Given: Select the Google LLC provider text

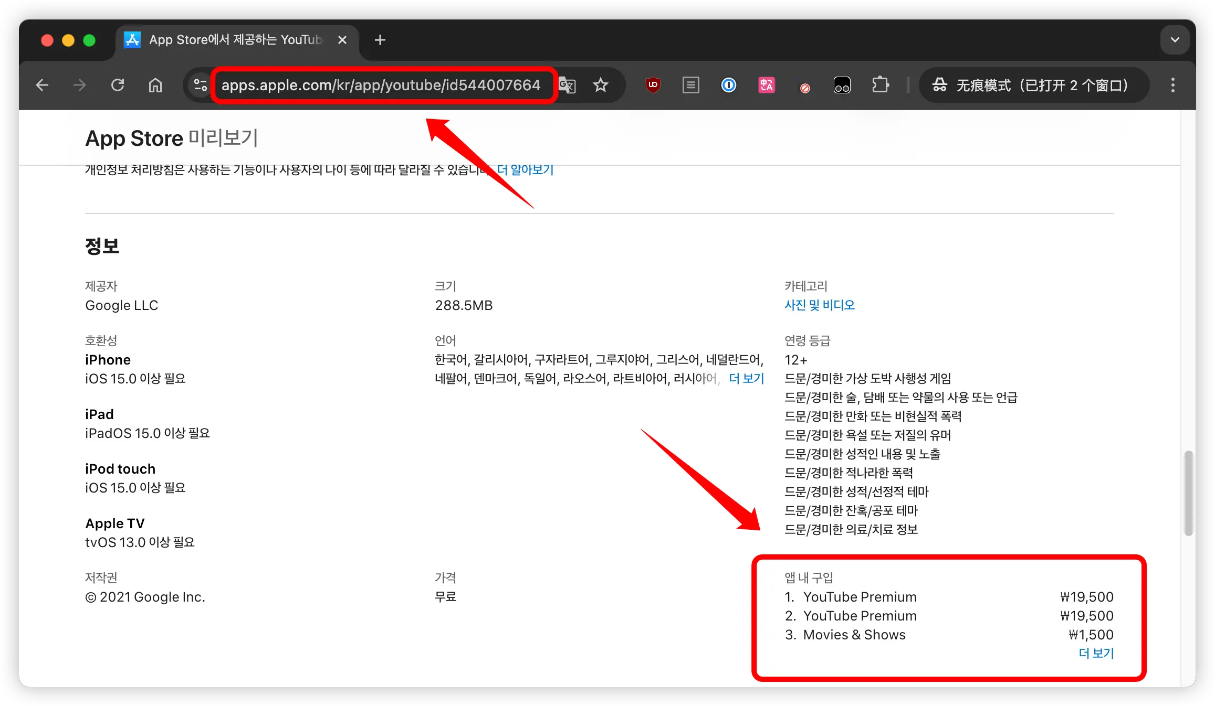Looking at the screenshot, I should (x=122, y=305).
